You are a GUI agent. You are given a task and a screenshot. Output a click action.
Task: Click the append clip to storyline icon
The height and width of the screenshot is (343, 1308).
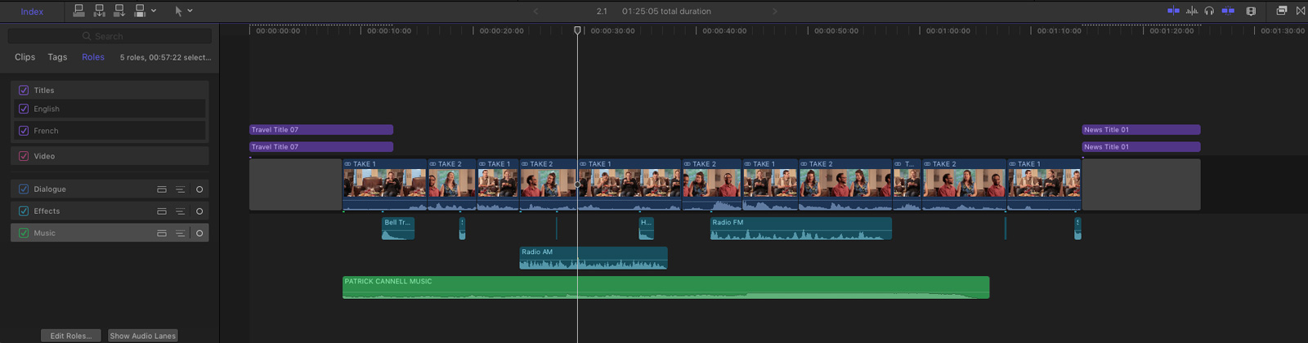[x=119, y=11]
